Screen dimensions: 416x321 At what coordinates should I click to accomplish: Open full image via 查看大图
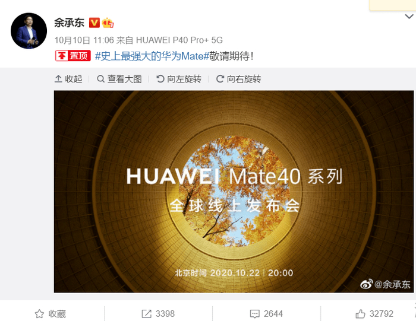[119, 79]
